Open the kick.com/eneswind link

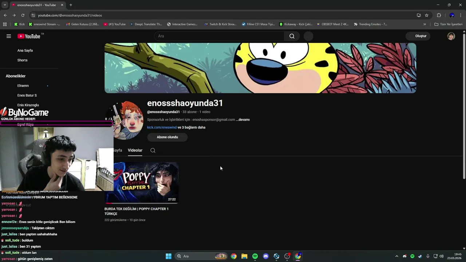[x=162, y=127]
